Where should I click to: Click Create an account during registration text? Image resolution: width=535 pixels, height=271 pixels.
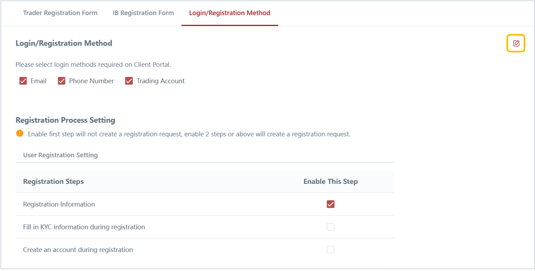tap(78, 250)
